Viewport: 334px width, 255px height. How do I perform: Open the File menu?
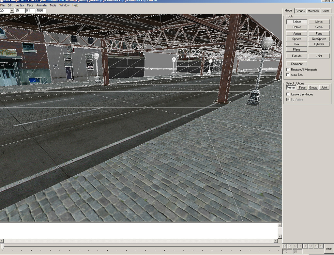click(x=2, y=5)
